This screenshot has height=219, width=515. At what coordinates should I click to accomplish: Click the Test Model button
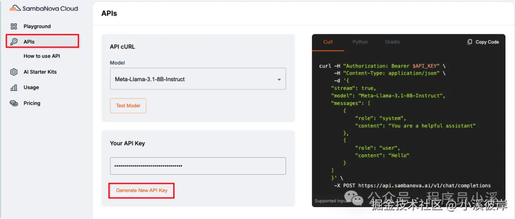[128, 106]
